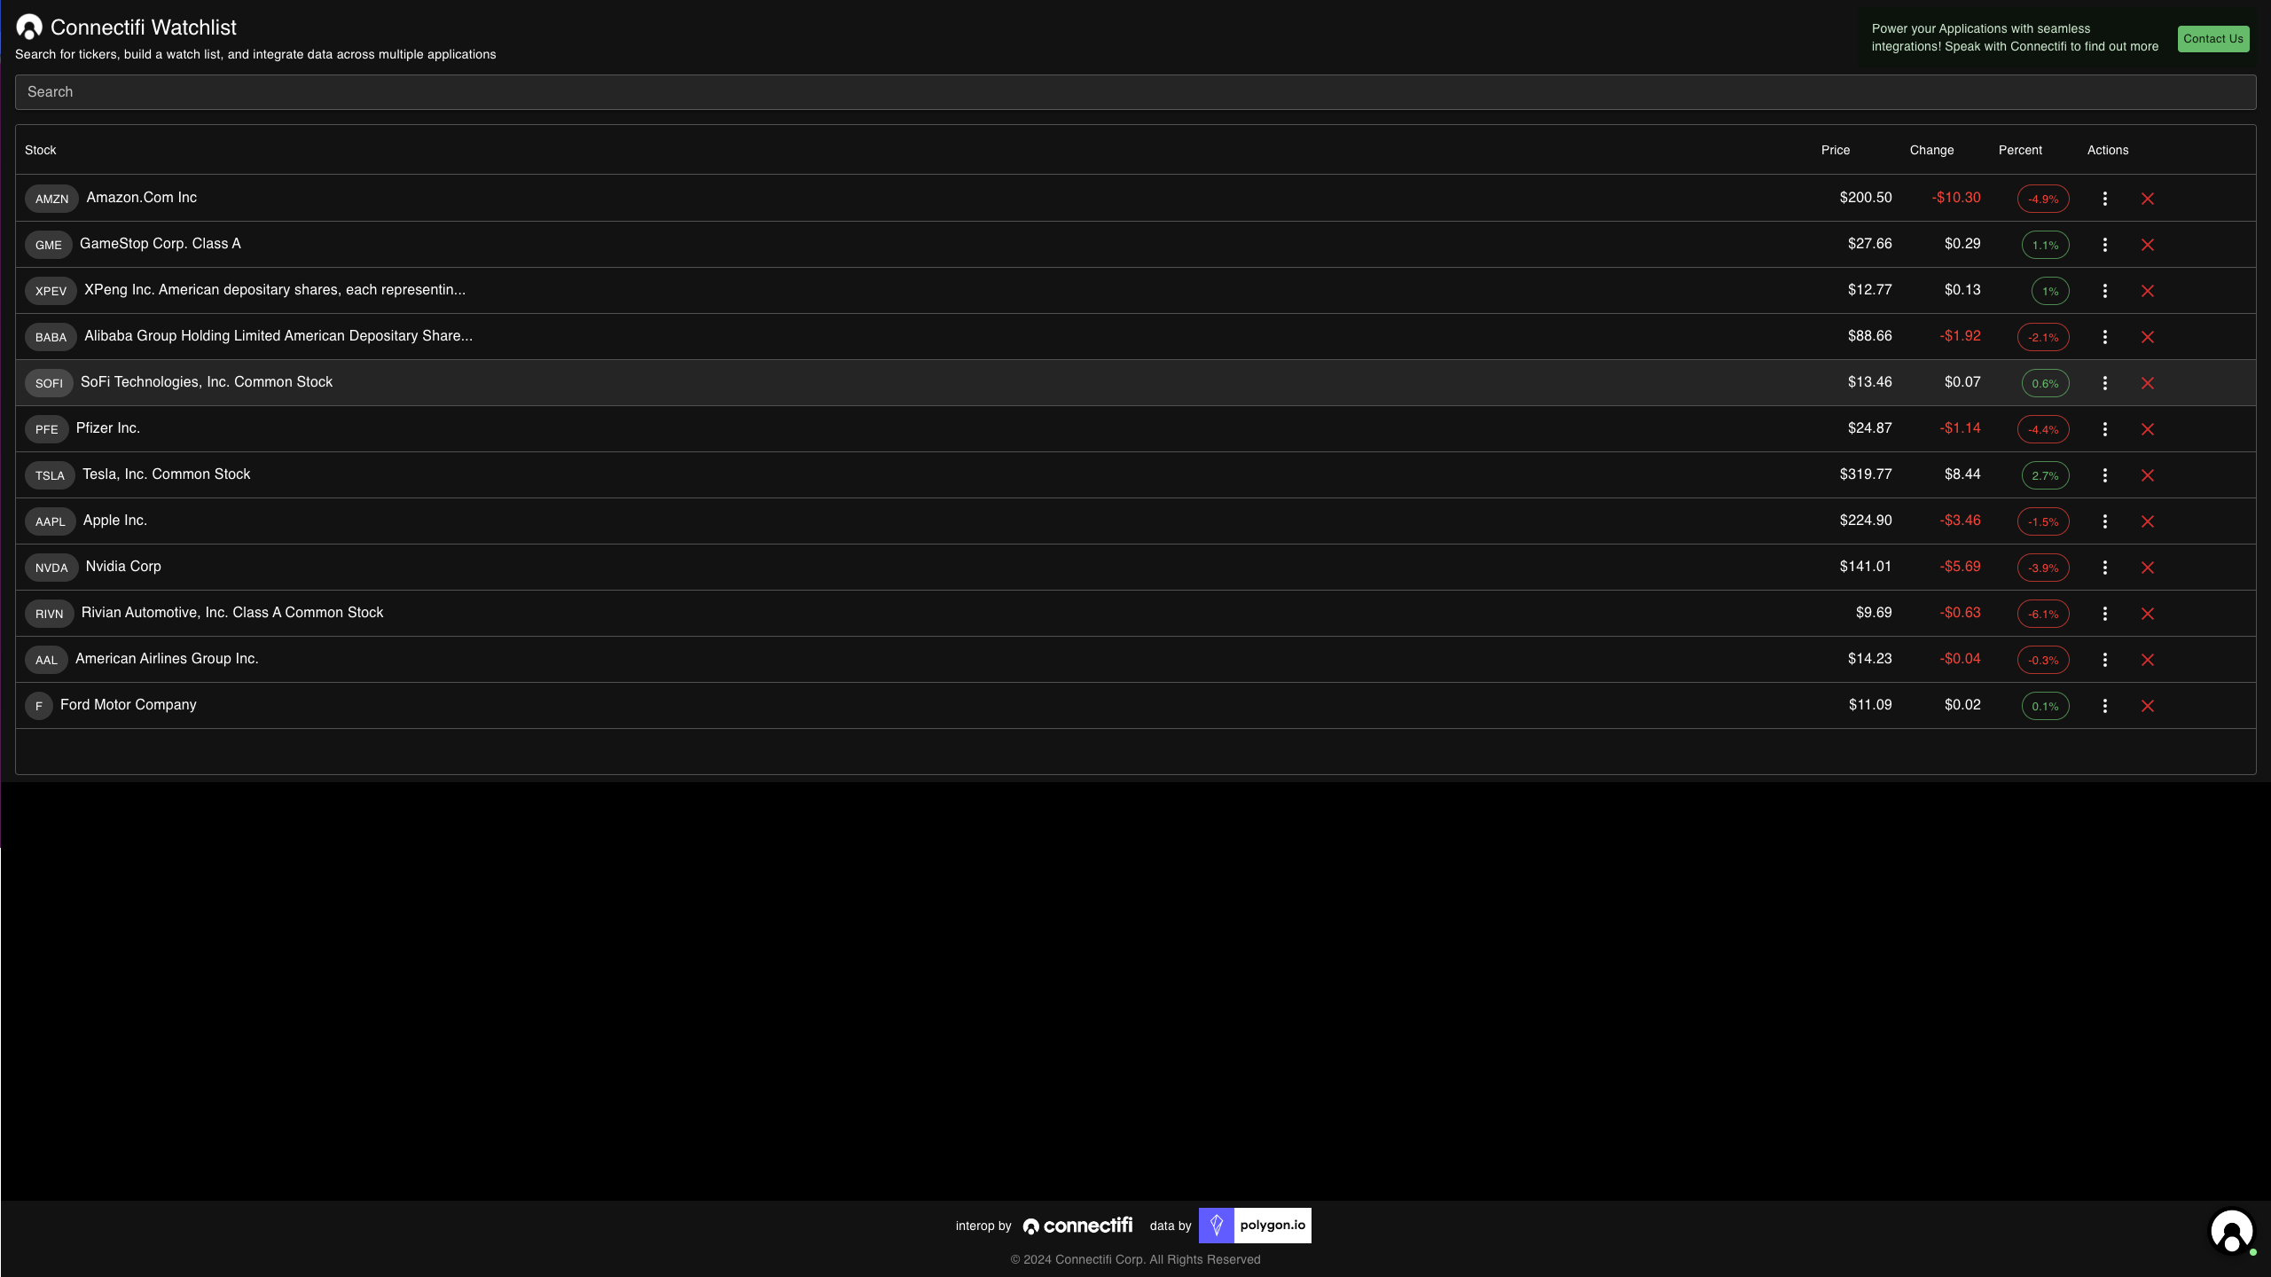The image size is (2271, 1277).
Task: Click the Percent column header to sort
Action: [2022, 150]
